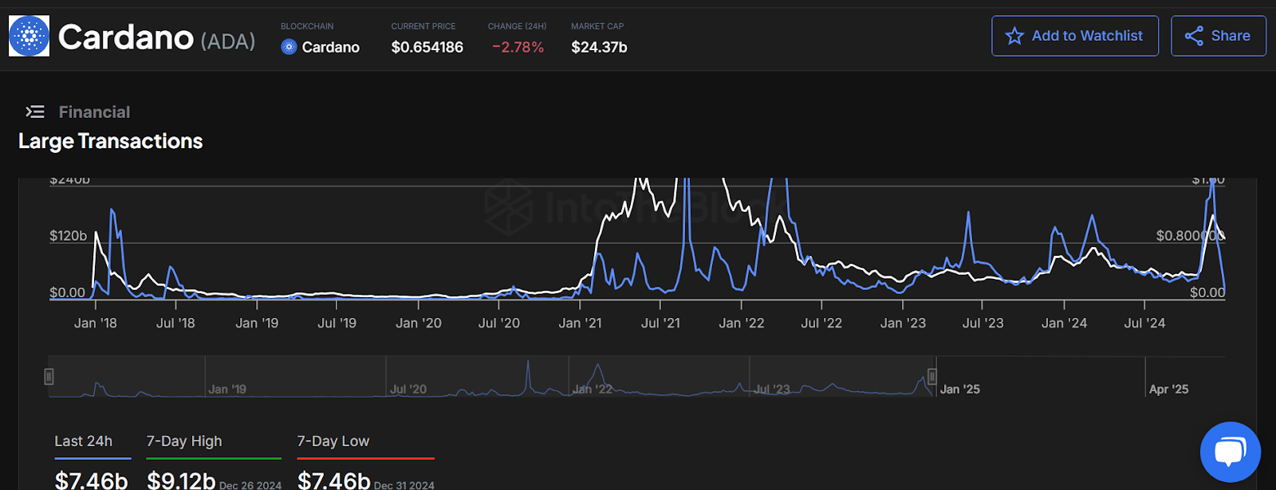1276x490 pixels.
Task: Click the Cardano logo in the header
Action: 29,36
